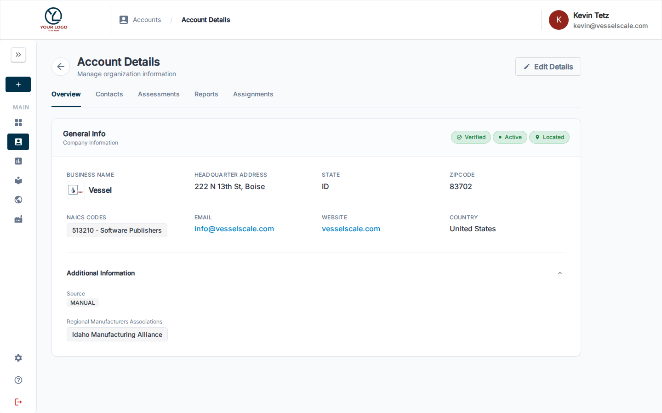Viewport: 662px width, 413px height.
Task: Click the country value United States
Action: [x=473, y=229]
